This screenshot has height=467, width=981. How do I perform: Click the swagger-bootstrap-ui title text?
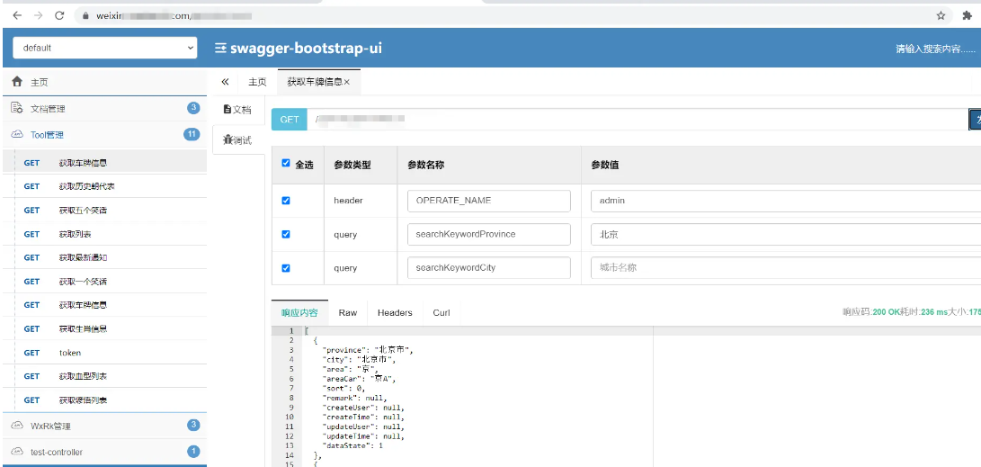click(x=306, y=48)
